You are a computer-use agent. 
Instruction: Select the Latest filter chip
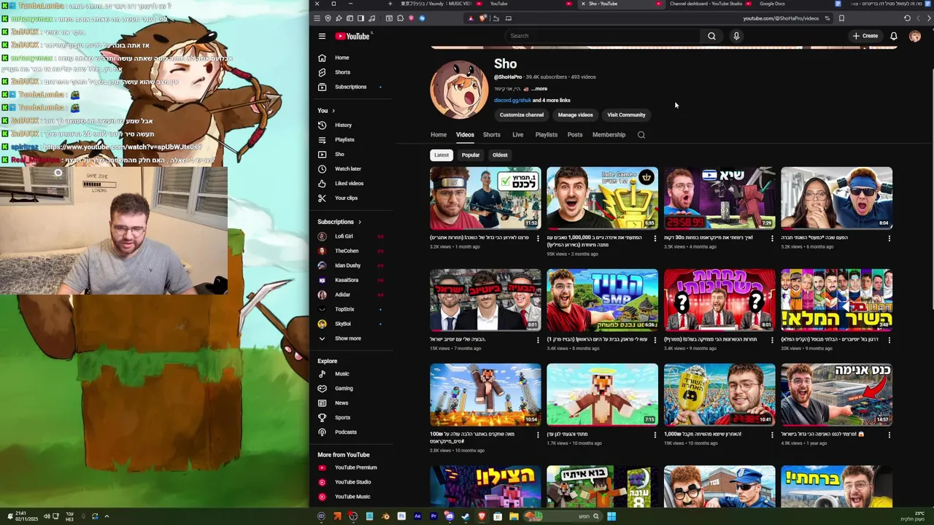(441, 155)
